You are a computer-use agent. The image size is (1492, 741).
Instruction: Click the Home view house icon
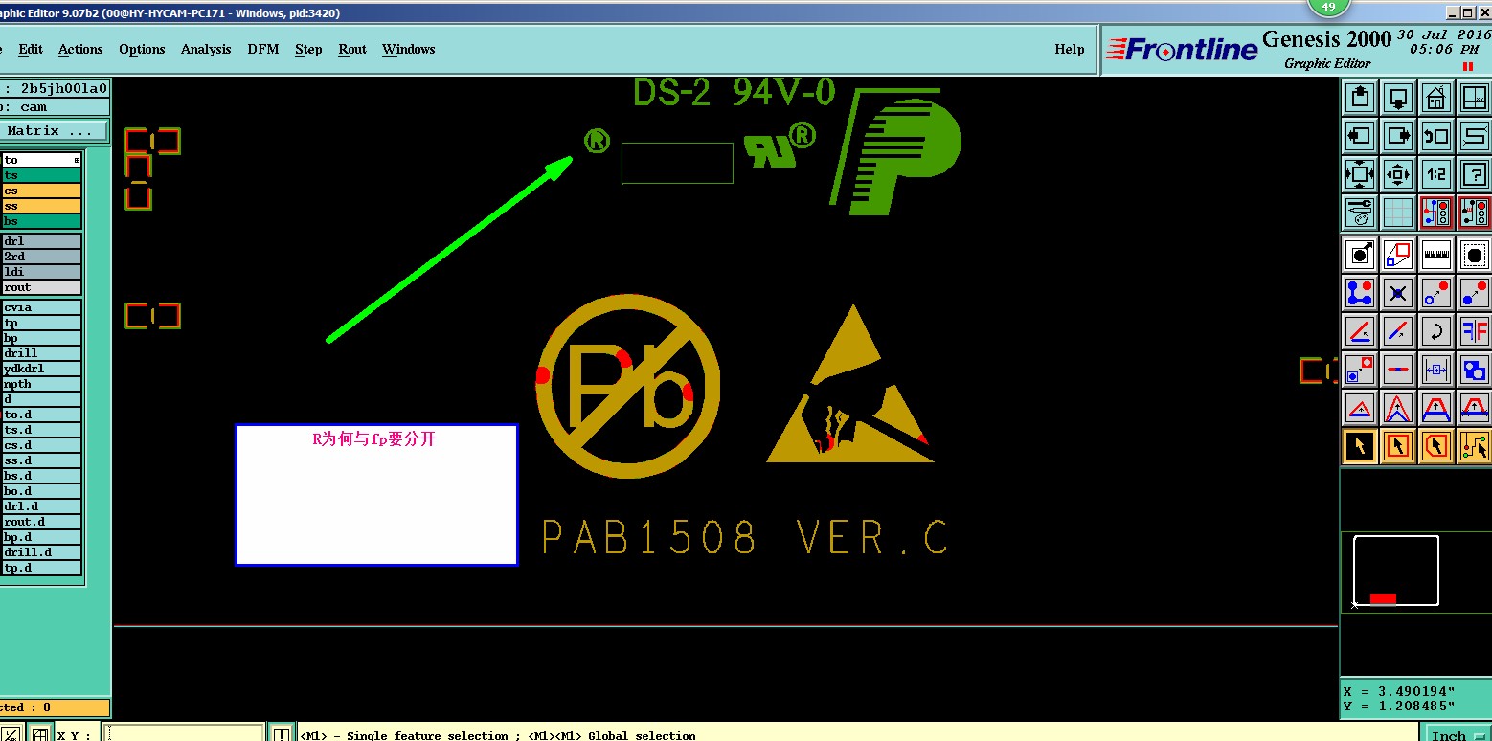pyautogui.click(x=1435, y=98)
